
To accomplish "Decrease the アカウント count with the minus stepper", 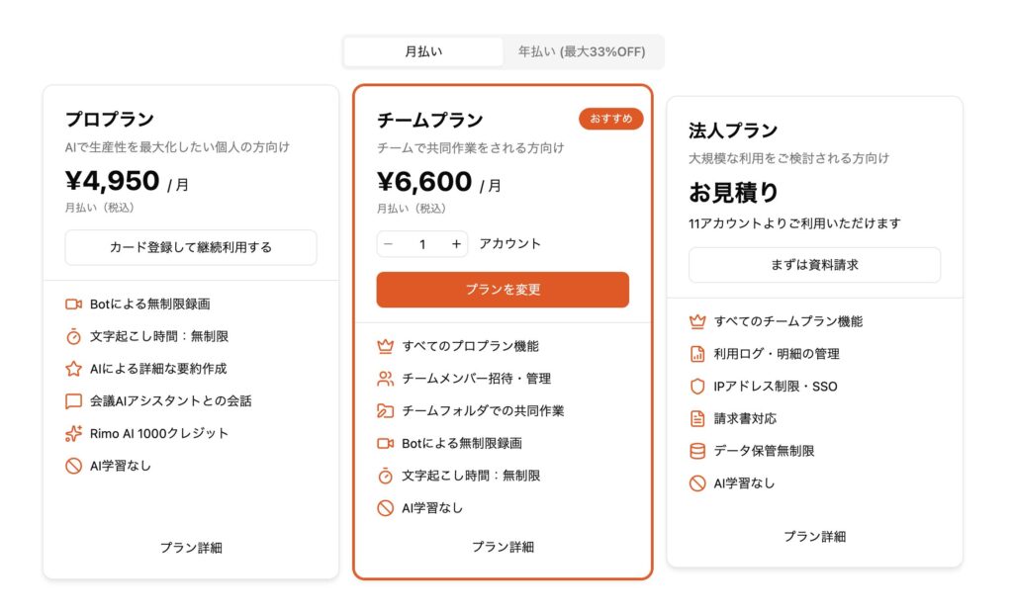I will (x=388, y=243).
